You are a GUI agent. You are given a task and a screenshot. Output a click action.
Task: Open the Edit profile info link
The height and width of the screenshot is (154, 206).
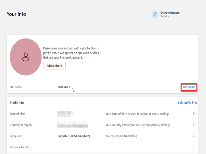(187, 103)
